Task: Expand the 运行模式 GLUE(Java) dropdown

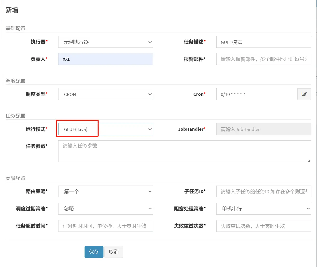Action: tap(105, 129)
